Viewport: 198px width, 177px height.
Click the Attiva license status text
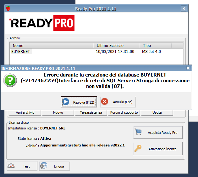pos(46,139)
